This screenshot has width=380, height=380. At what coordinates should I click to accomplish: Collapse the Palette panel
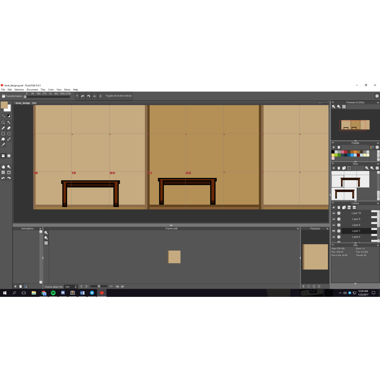pos(333,143)
